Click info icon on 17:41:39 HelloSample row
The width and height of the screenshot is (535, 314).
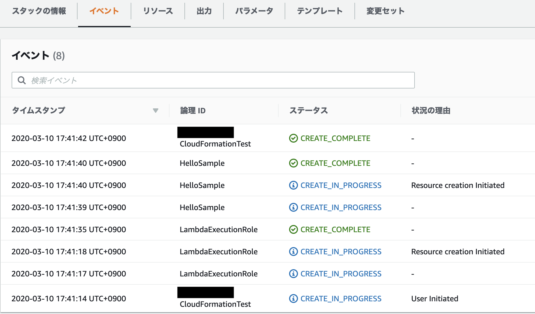tap(293, 207)
